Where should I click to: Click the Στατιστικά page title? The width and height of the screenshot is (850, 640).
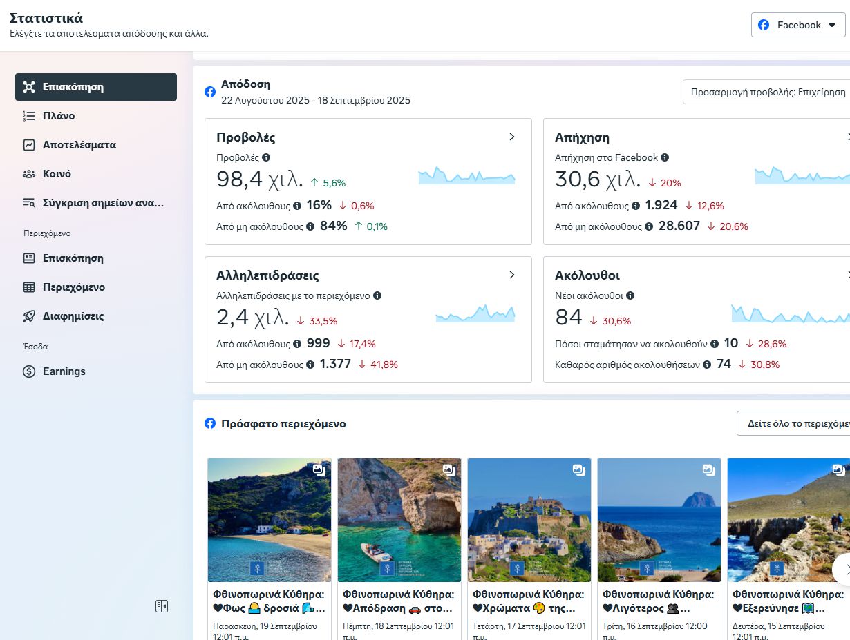click(46, 18)
